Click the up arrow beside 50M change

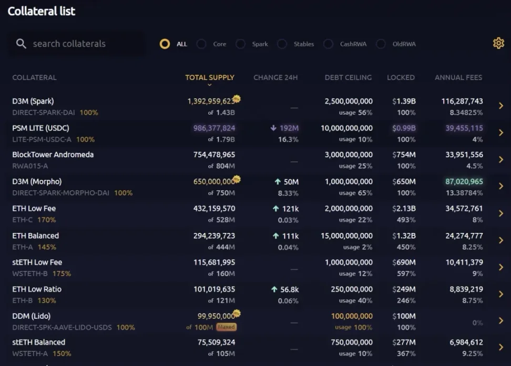coord(278,182)
